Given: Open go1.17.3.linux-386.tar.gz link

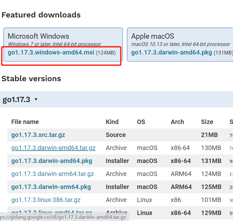Looking at the screenshot, I should tap(46, 200).
